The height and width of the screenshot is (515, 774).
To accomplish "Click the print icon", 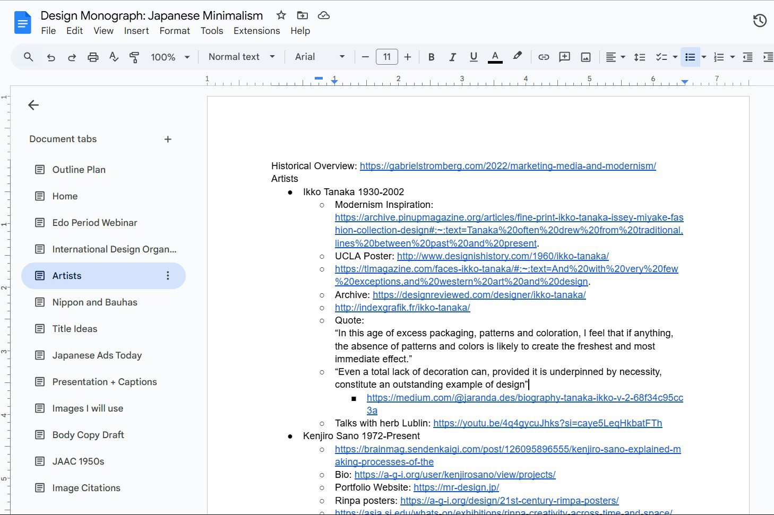I will (x=93, y=57).
